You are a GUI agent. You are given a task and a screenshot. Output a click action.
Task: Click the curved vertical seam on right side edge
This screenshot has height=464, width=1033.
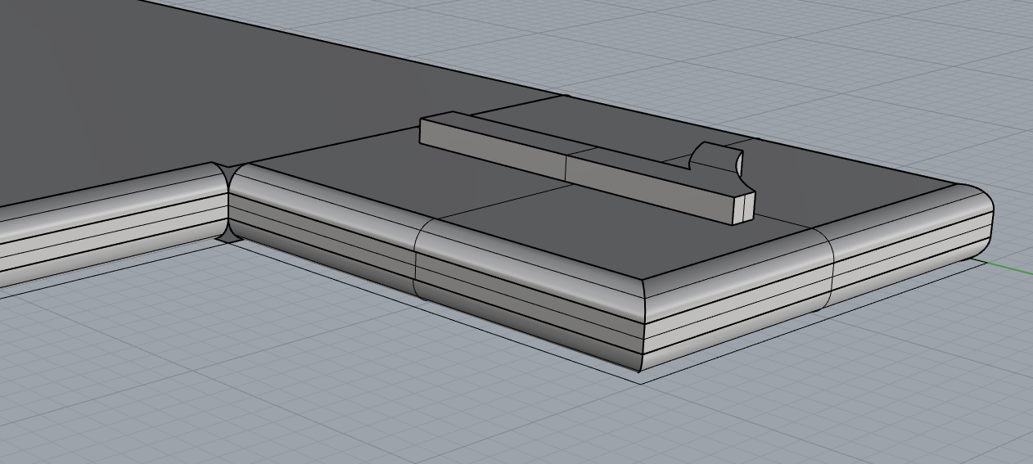coord(832,266)
